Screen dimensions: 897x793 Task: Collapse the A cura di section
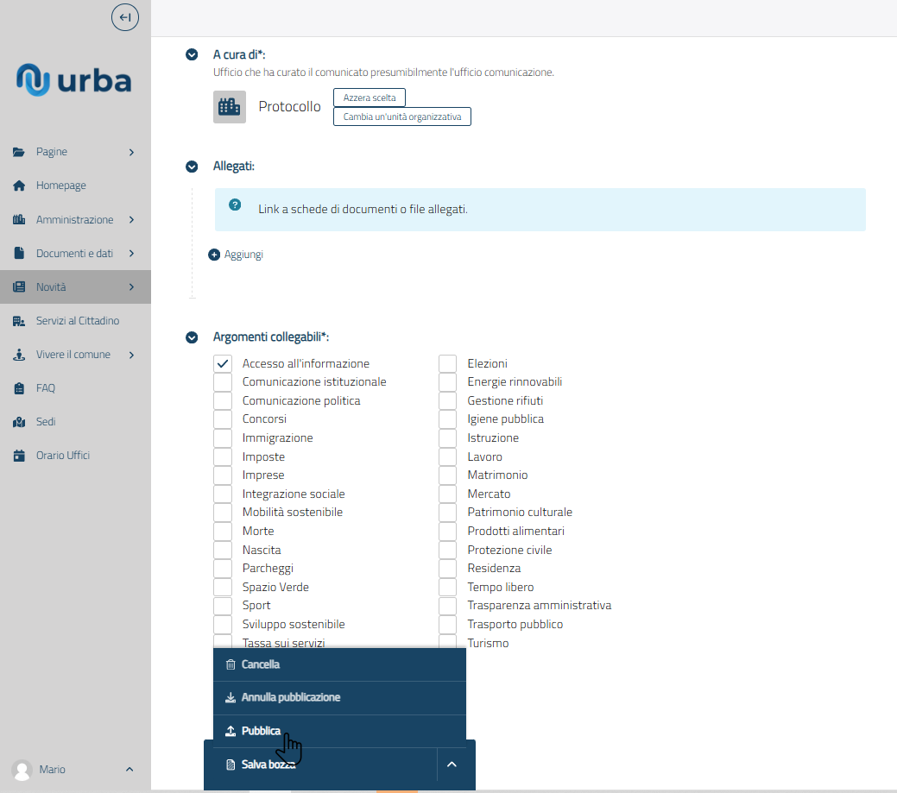(x=192, y=55)
